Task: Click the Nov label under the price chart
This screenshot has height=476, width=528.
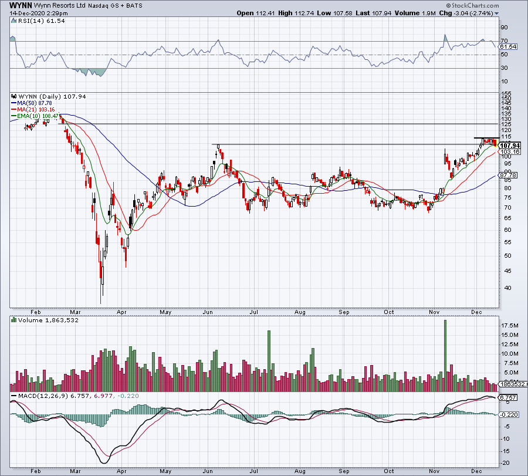Action: click(434, 312)
